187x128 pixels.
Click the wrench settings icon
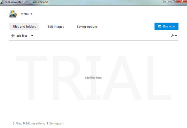click(x=172, y=36)
